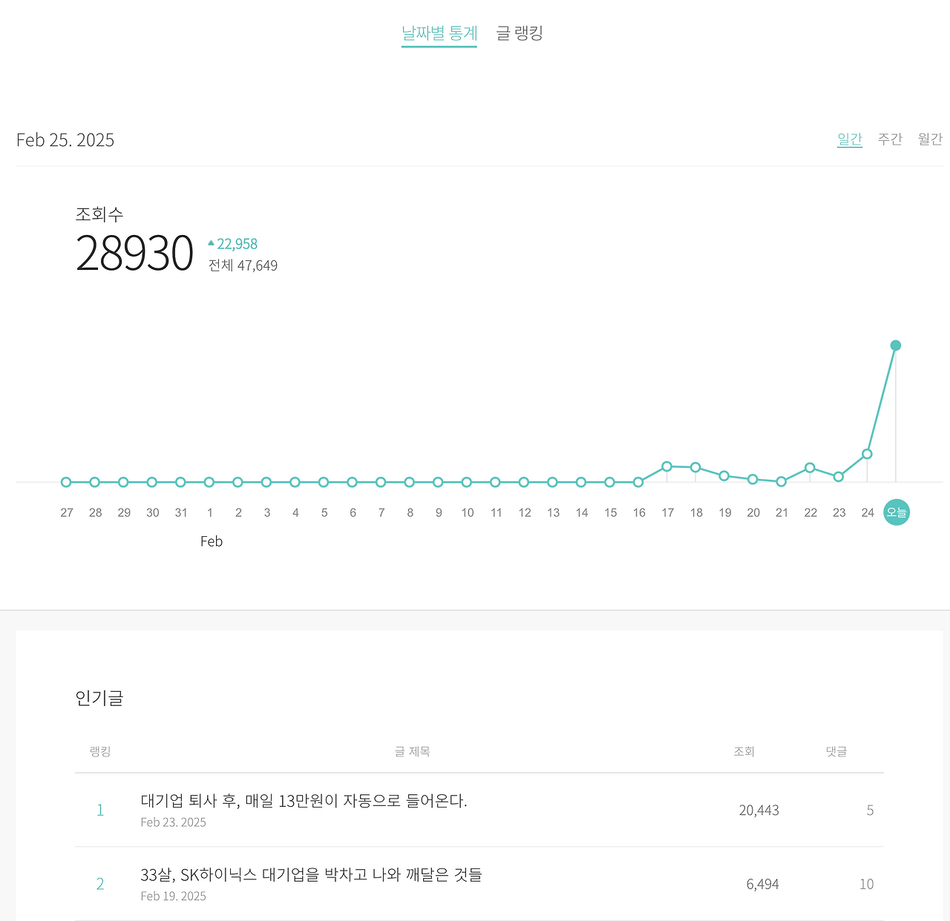The width and height of the screenshot is (950, 921).
Task: Open the post 33살, SK하이닉스 대기업을 박차고
Action: (311, 875)
